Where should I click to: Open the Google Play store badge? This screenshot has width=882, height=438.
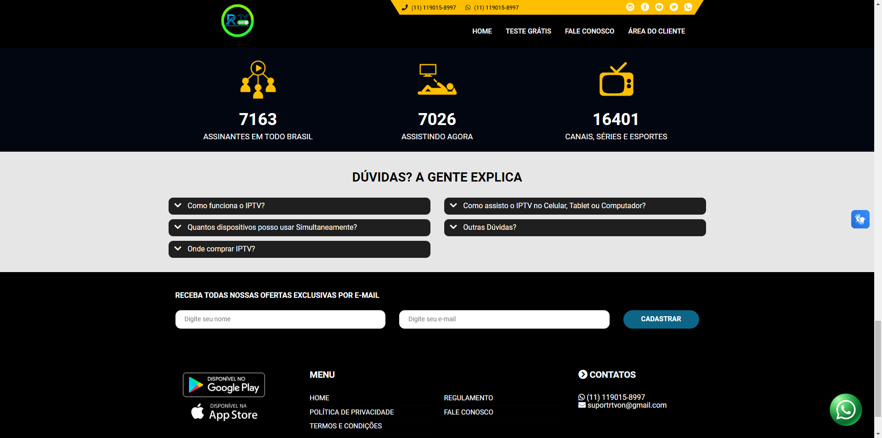point(224,385)
